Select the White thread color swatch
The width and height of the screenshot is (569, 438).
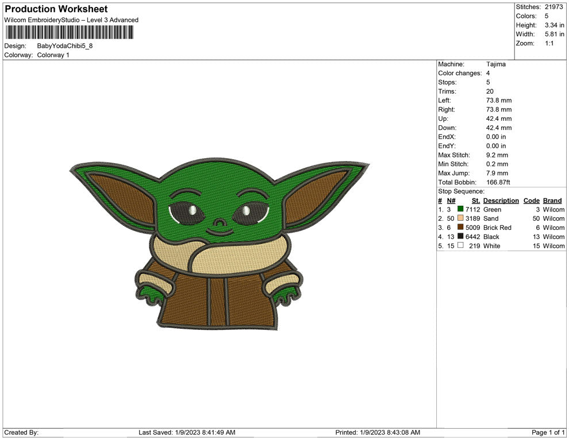tap(460, 246)
